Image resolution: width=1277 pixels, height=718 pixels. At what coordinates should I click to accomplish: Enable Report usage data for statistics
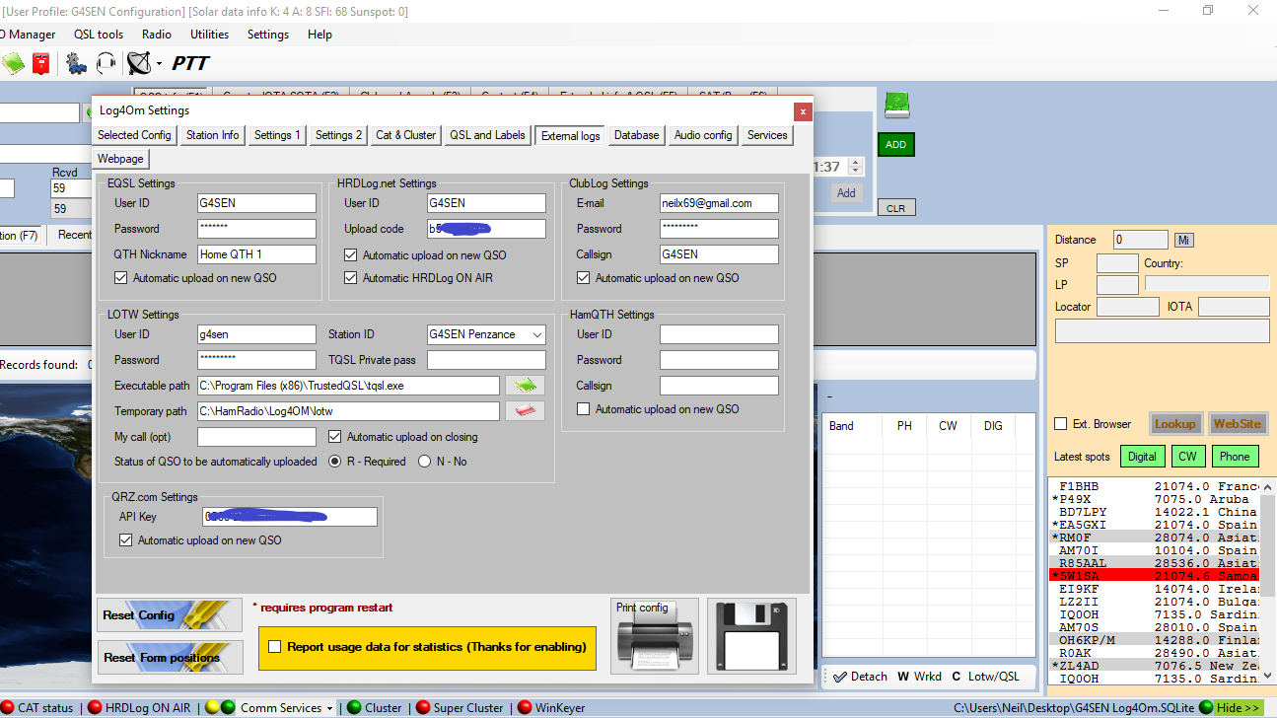[x=274, y=647]
